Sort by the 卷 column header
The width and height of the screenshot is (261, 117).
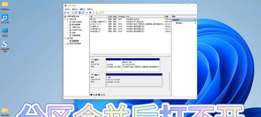click(x=99, y=17)
